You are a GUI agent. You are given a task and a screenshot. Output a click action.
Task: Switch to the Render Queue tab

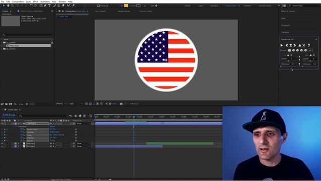coord(124,11)
